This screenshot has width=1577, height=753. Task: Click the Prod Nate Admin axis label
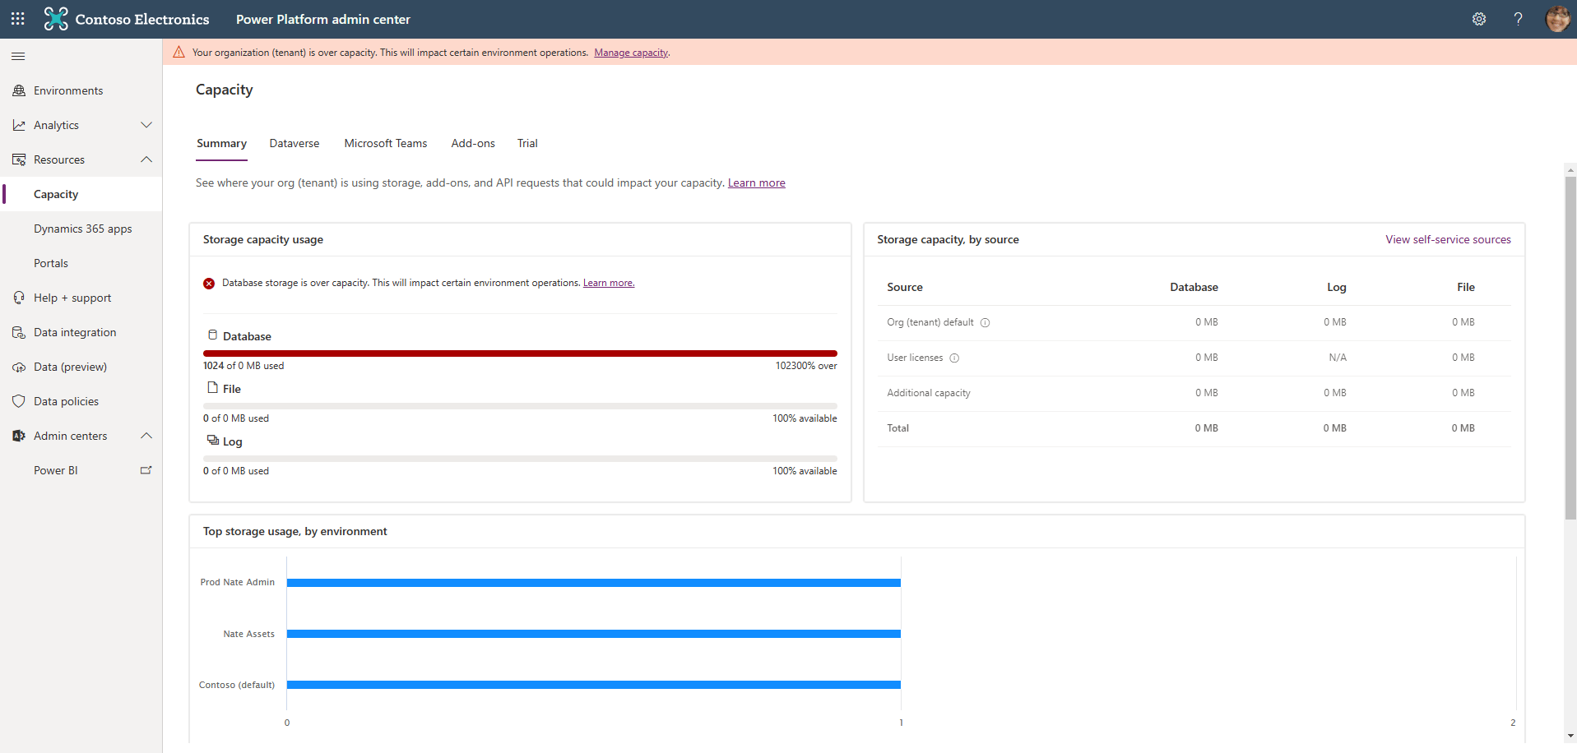[238, 582]
